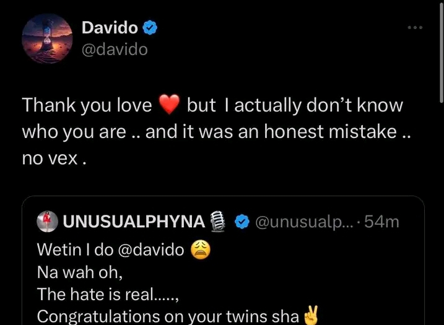Click the Davido display name

[109, 28]
